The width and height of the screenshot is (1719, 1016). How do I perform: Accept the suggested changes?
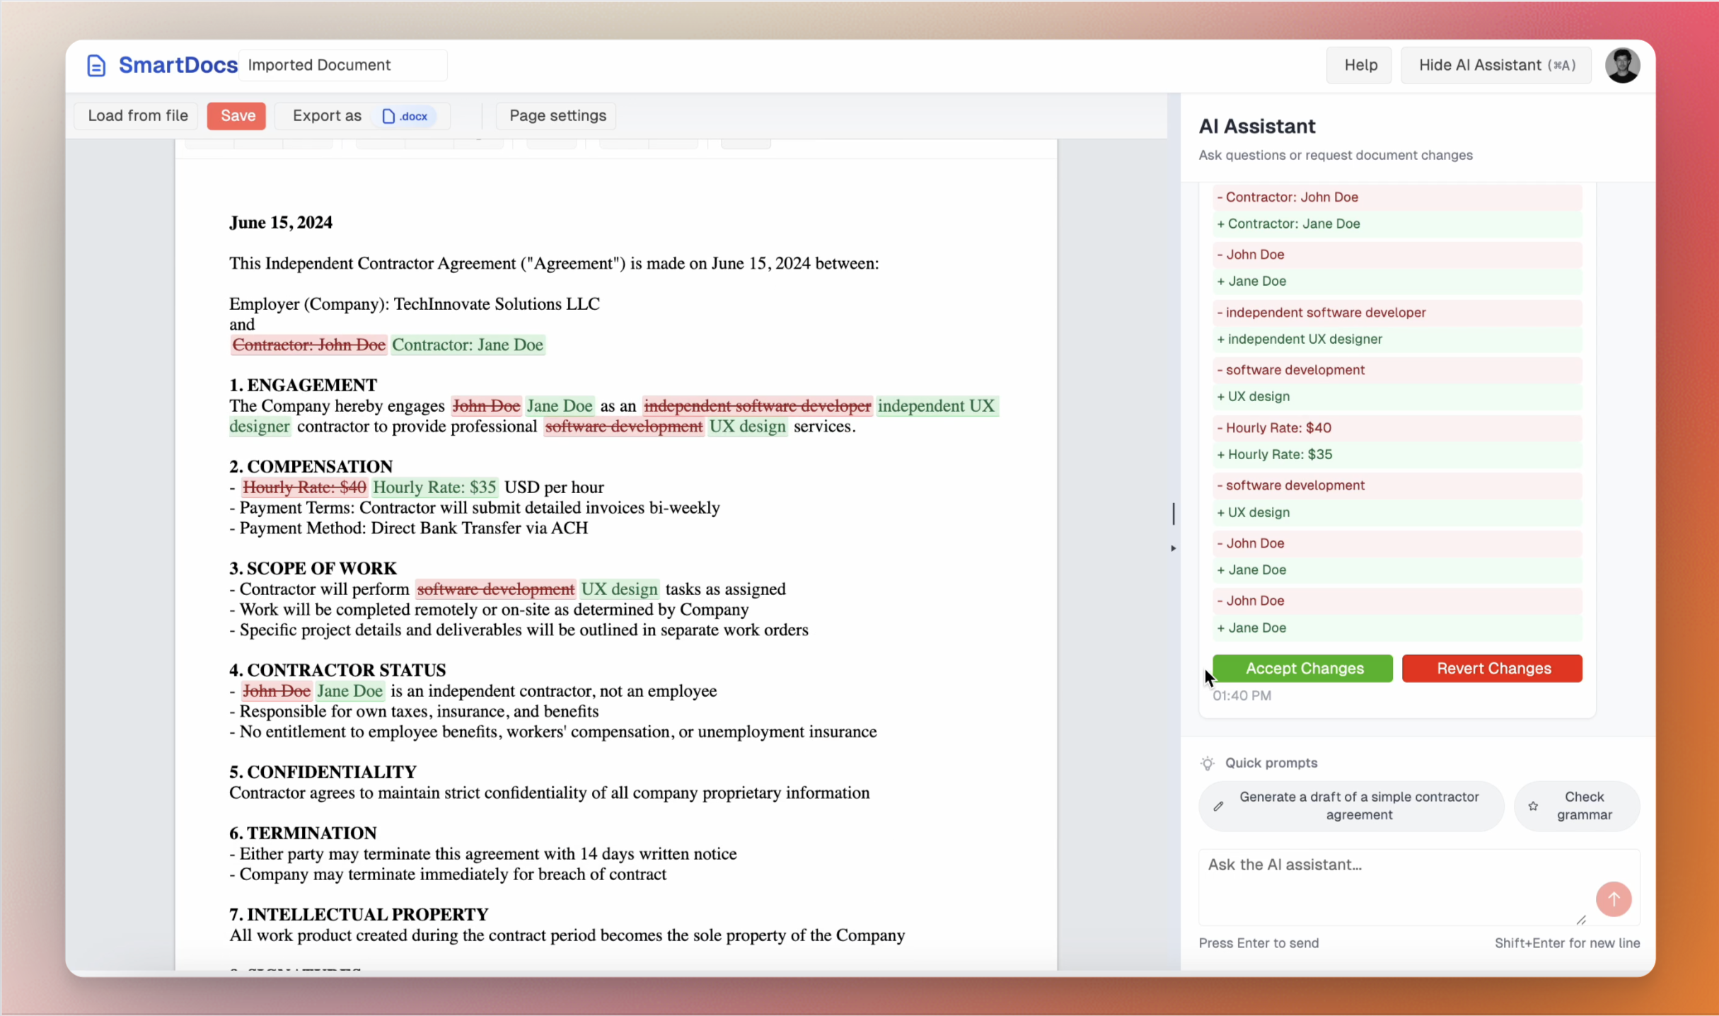(1302, 669)
